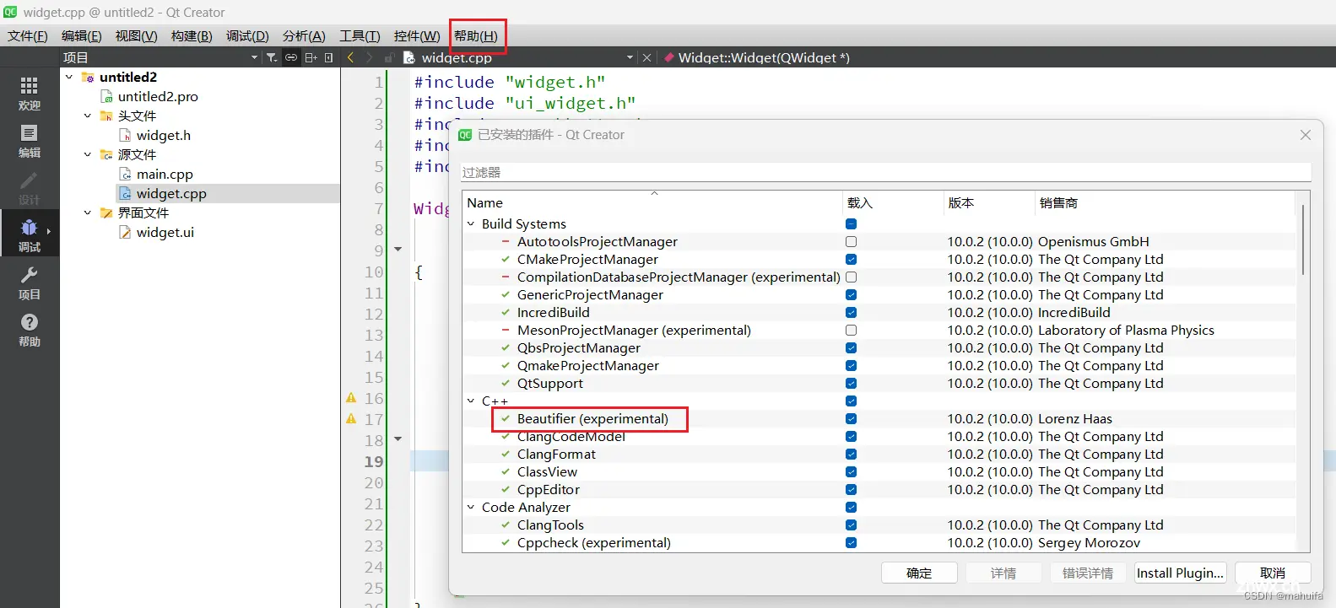Focus the 过滤器 filter input field
1336x608 pixels.
[x=886, y=172]
